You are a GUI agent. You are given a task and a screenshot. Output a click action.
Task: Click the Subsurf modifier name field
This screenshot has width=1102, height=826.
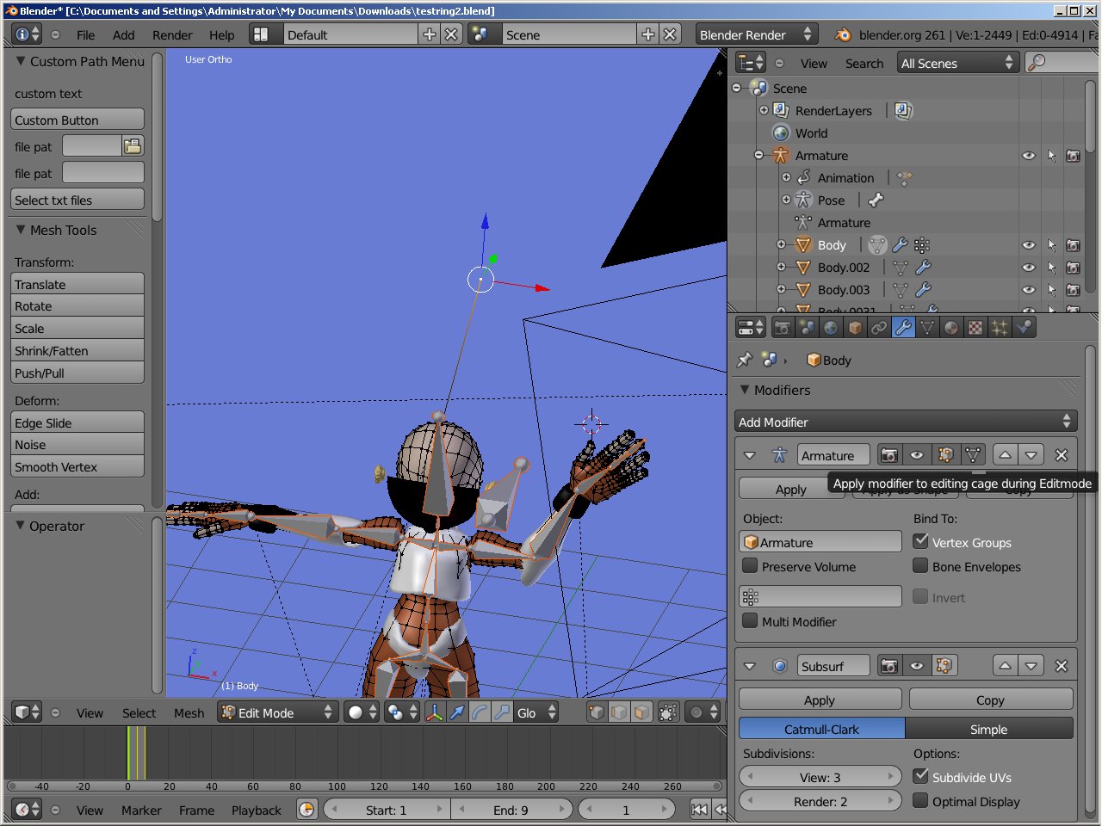point(833,666)
